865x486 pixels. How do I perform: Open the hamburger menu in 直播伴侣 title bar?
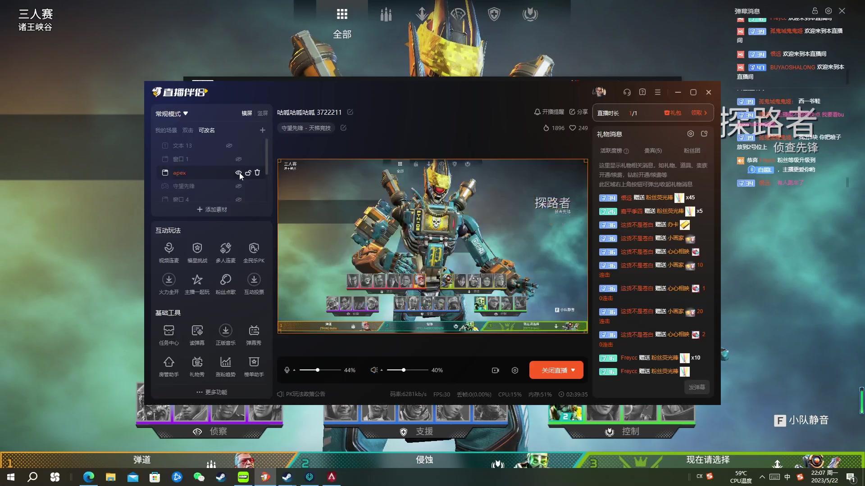[x=658, y=92]
